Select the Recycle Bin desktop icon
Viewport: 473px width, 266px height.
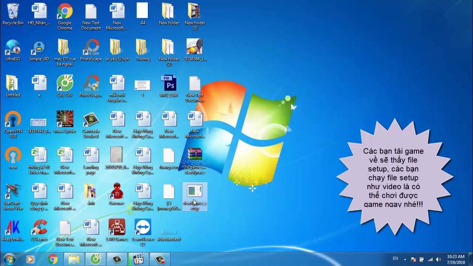pyautogui.click(x=13, y=14)
